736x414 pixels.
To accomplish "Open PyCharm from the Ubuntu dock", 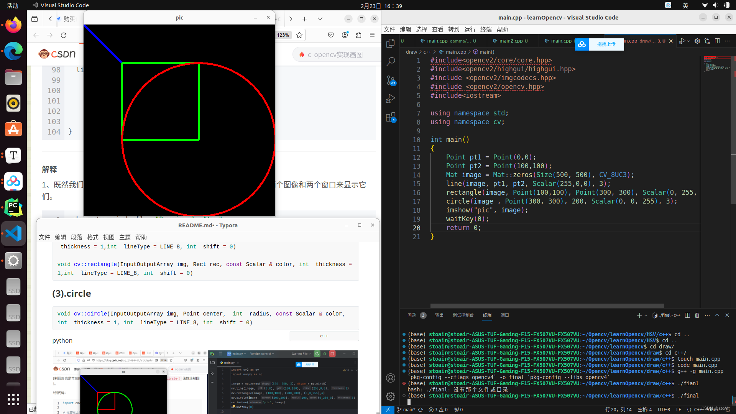I will click(13, 207).
